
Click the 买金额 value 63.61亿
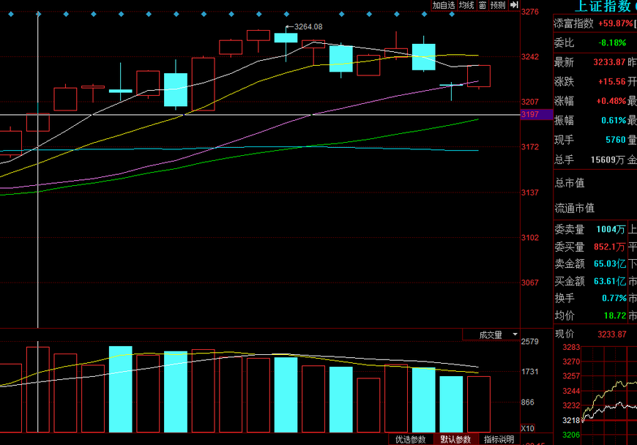tap(610, 281)
